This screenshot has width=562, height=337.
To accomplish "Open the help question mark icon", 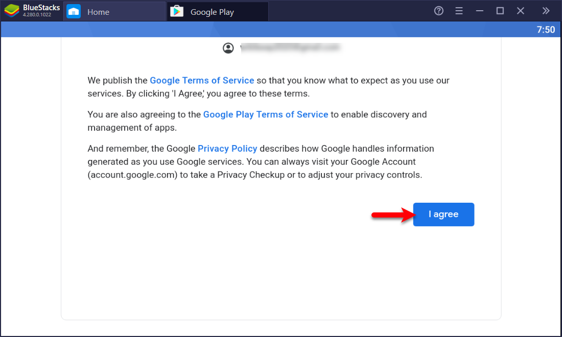I will pyautogui.click(x=439, y=11).
